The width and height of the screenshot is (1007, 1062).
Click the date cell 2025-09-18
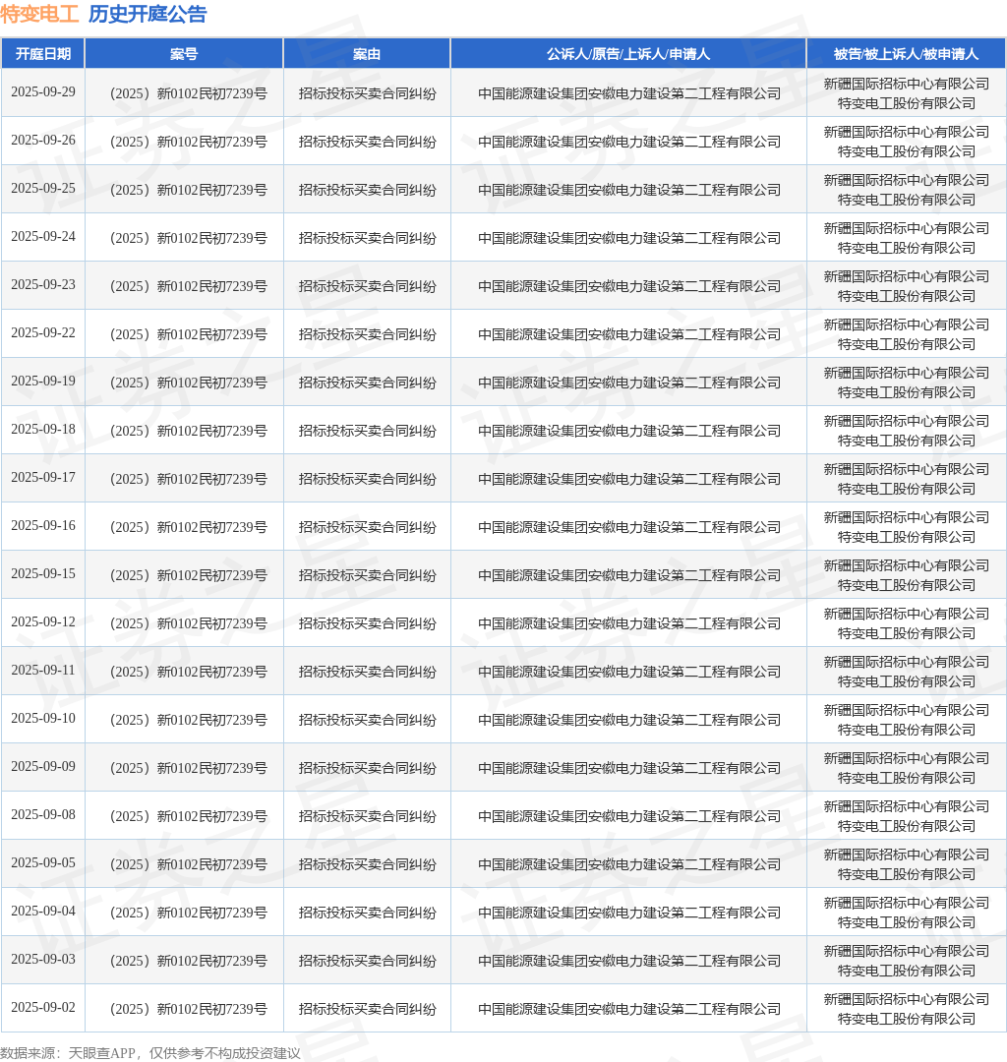coord(43,429)
